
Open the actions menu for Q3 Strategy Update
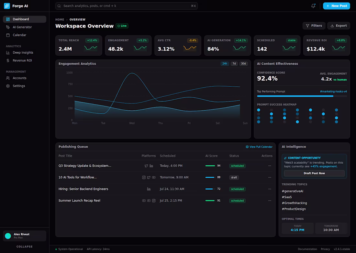270,166
